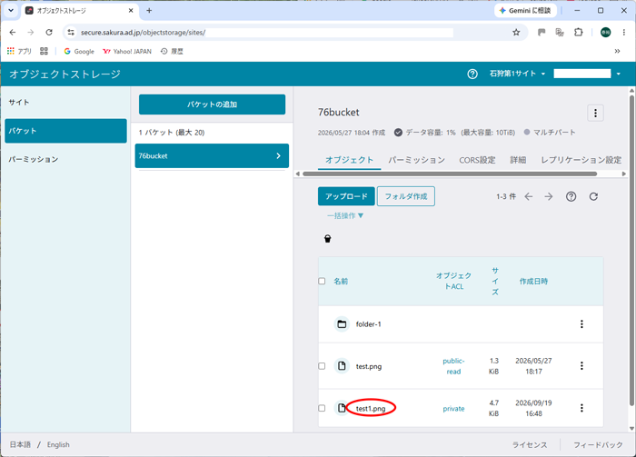Screen dimensions: 636x457
Task: Click the vertical page scrollbar
Action: [631, 250]
